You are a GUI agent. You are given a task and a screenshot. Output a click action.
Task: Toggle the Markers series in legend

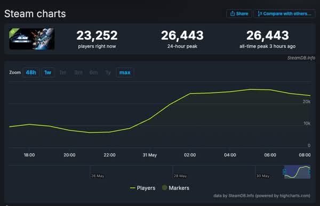(x=175, y=188)
